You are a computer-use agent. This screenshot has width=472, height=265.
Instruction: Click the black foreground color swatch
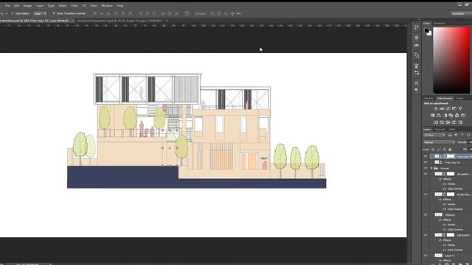click(426, 30)
